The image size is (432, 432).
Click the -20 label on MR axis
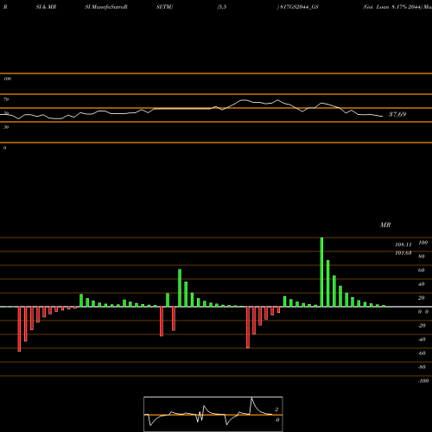[422, 326]
